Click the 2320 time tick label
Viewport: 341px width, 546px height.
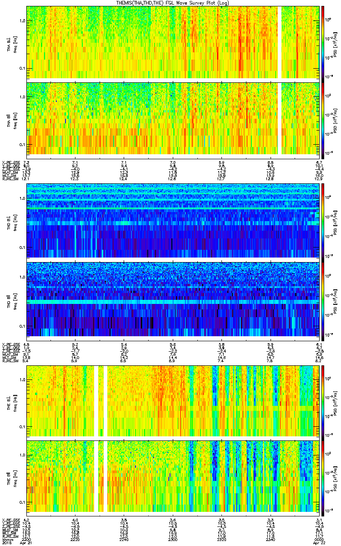221,539
